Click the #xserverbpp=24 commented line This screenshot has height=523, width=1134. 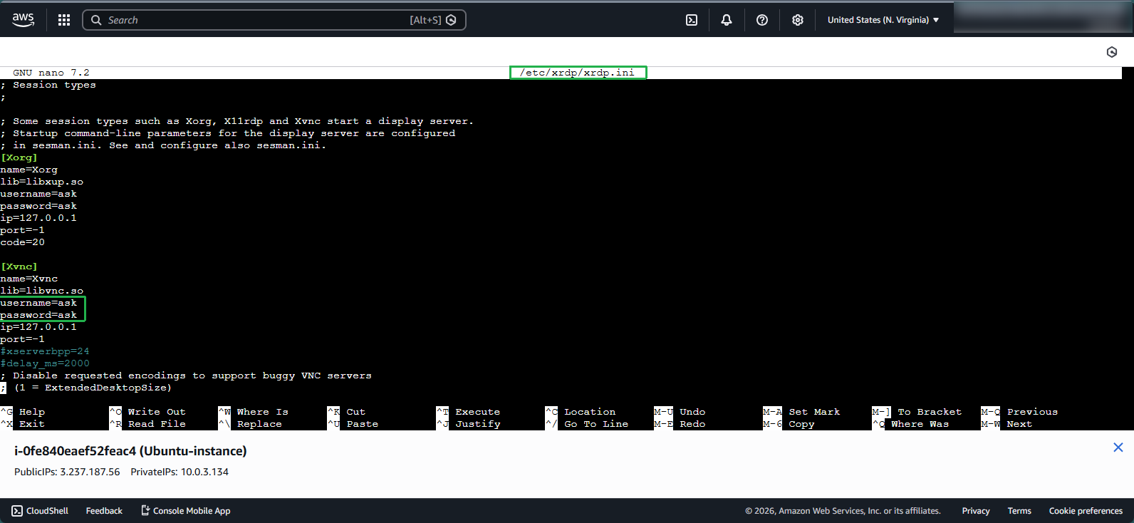[x=45, y=351]
